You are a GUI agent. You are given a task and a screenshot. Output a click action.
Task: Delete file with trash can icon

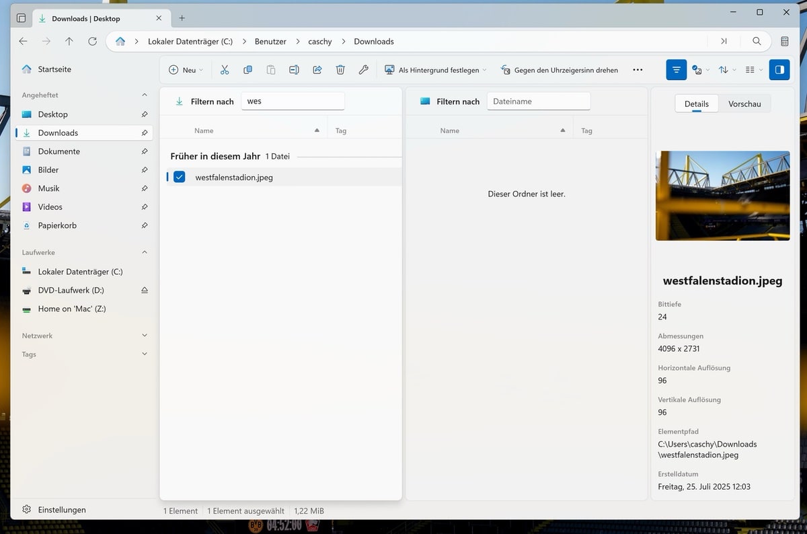pyautogui.click(x=340, y=70)
